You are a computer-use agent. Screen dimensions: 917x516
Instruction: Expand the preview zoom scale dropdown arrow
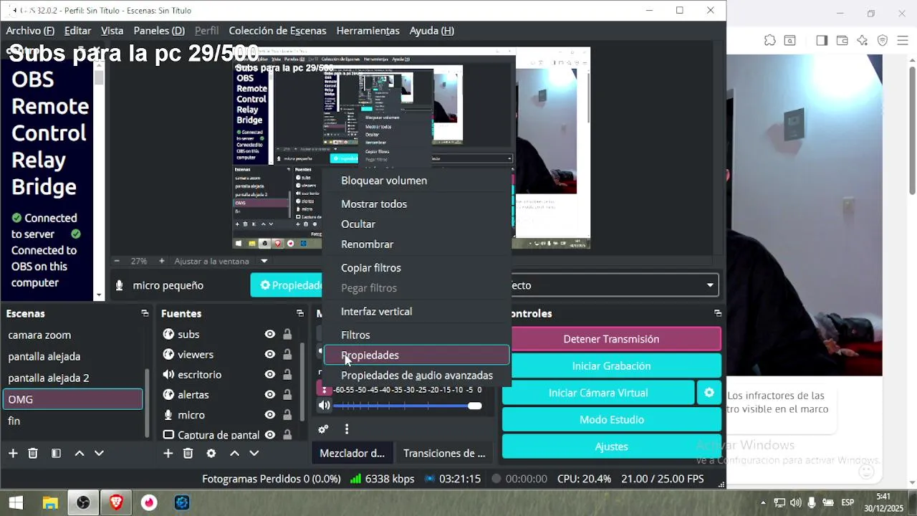(264, 261)
